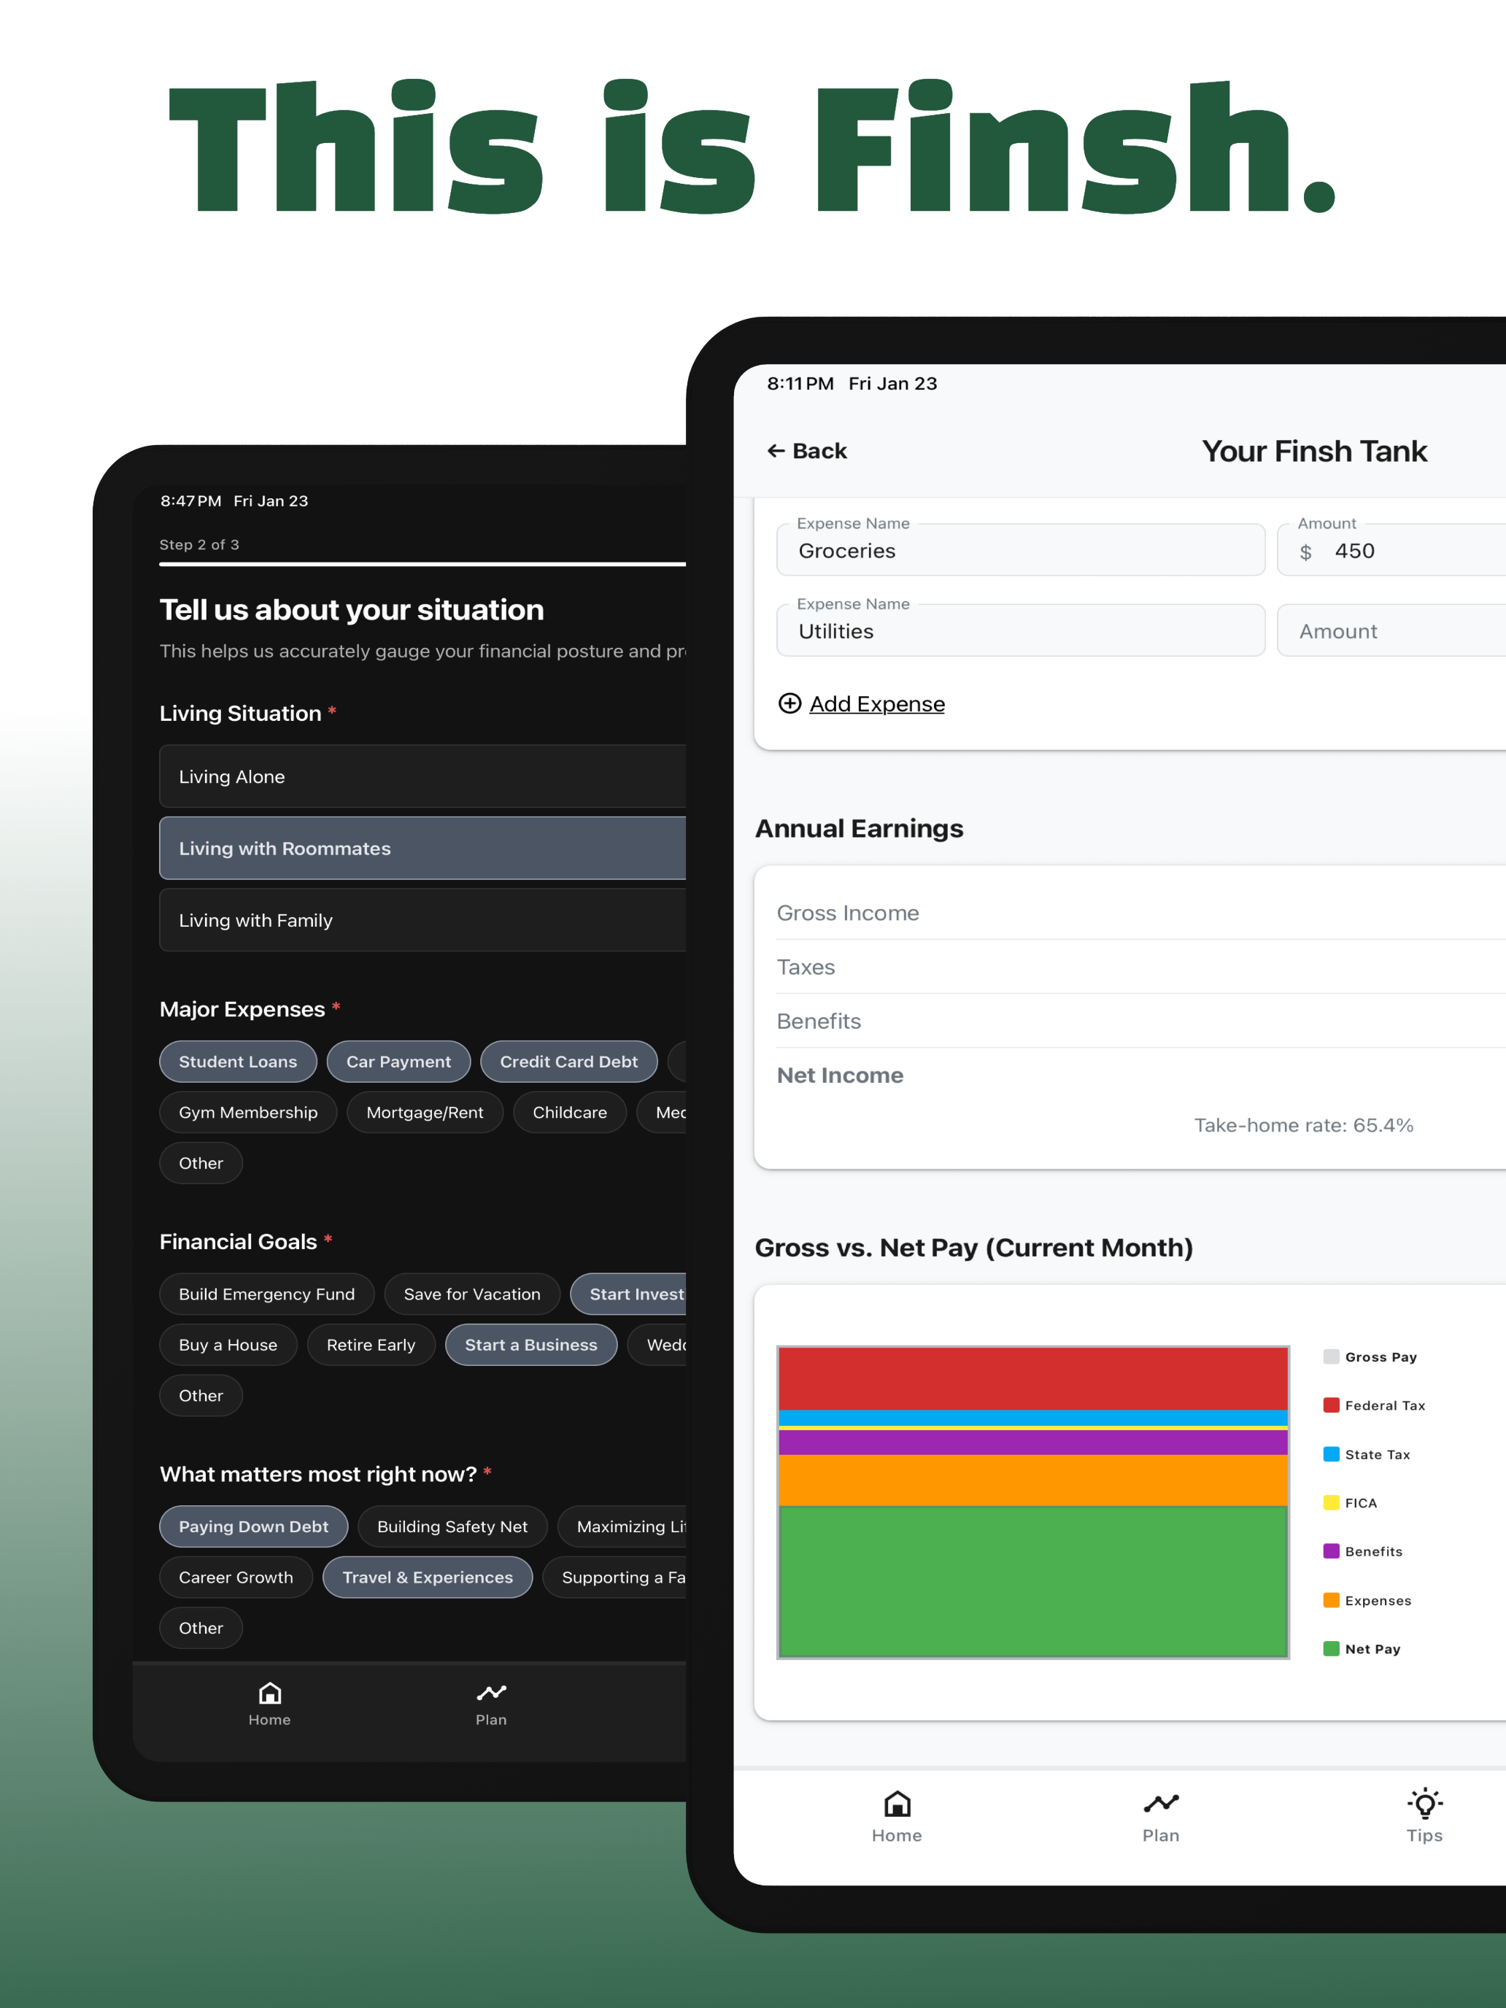Tap the Plan icon on the dark tablet

(491, 1694)
